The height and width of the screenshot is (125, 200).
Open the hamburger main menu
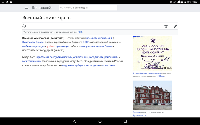click(x=26, y=8)
